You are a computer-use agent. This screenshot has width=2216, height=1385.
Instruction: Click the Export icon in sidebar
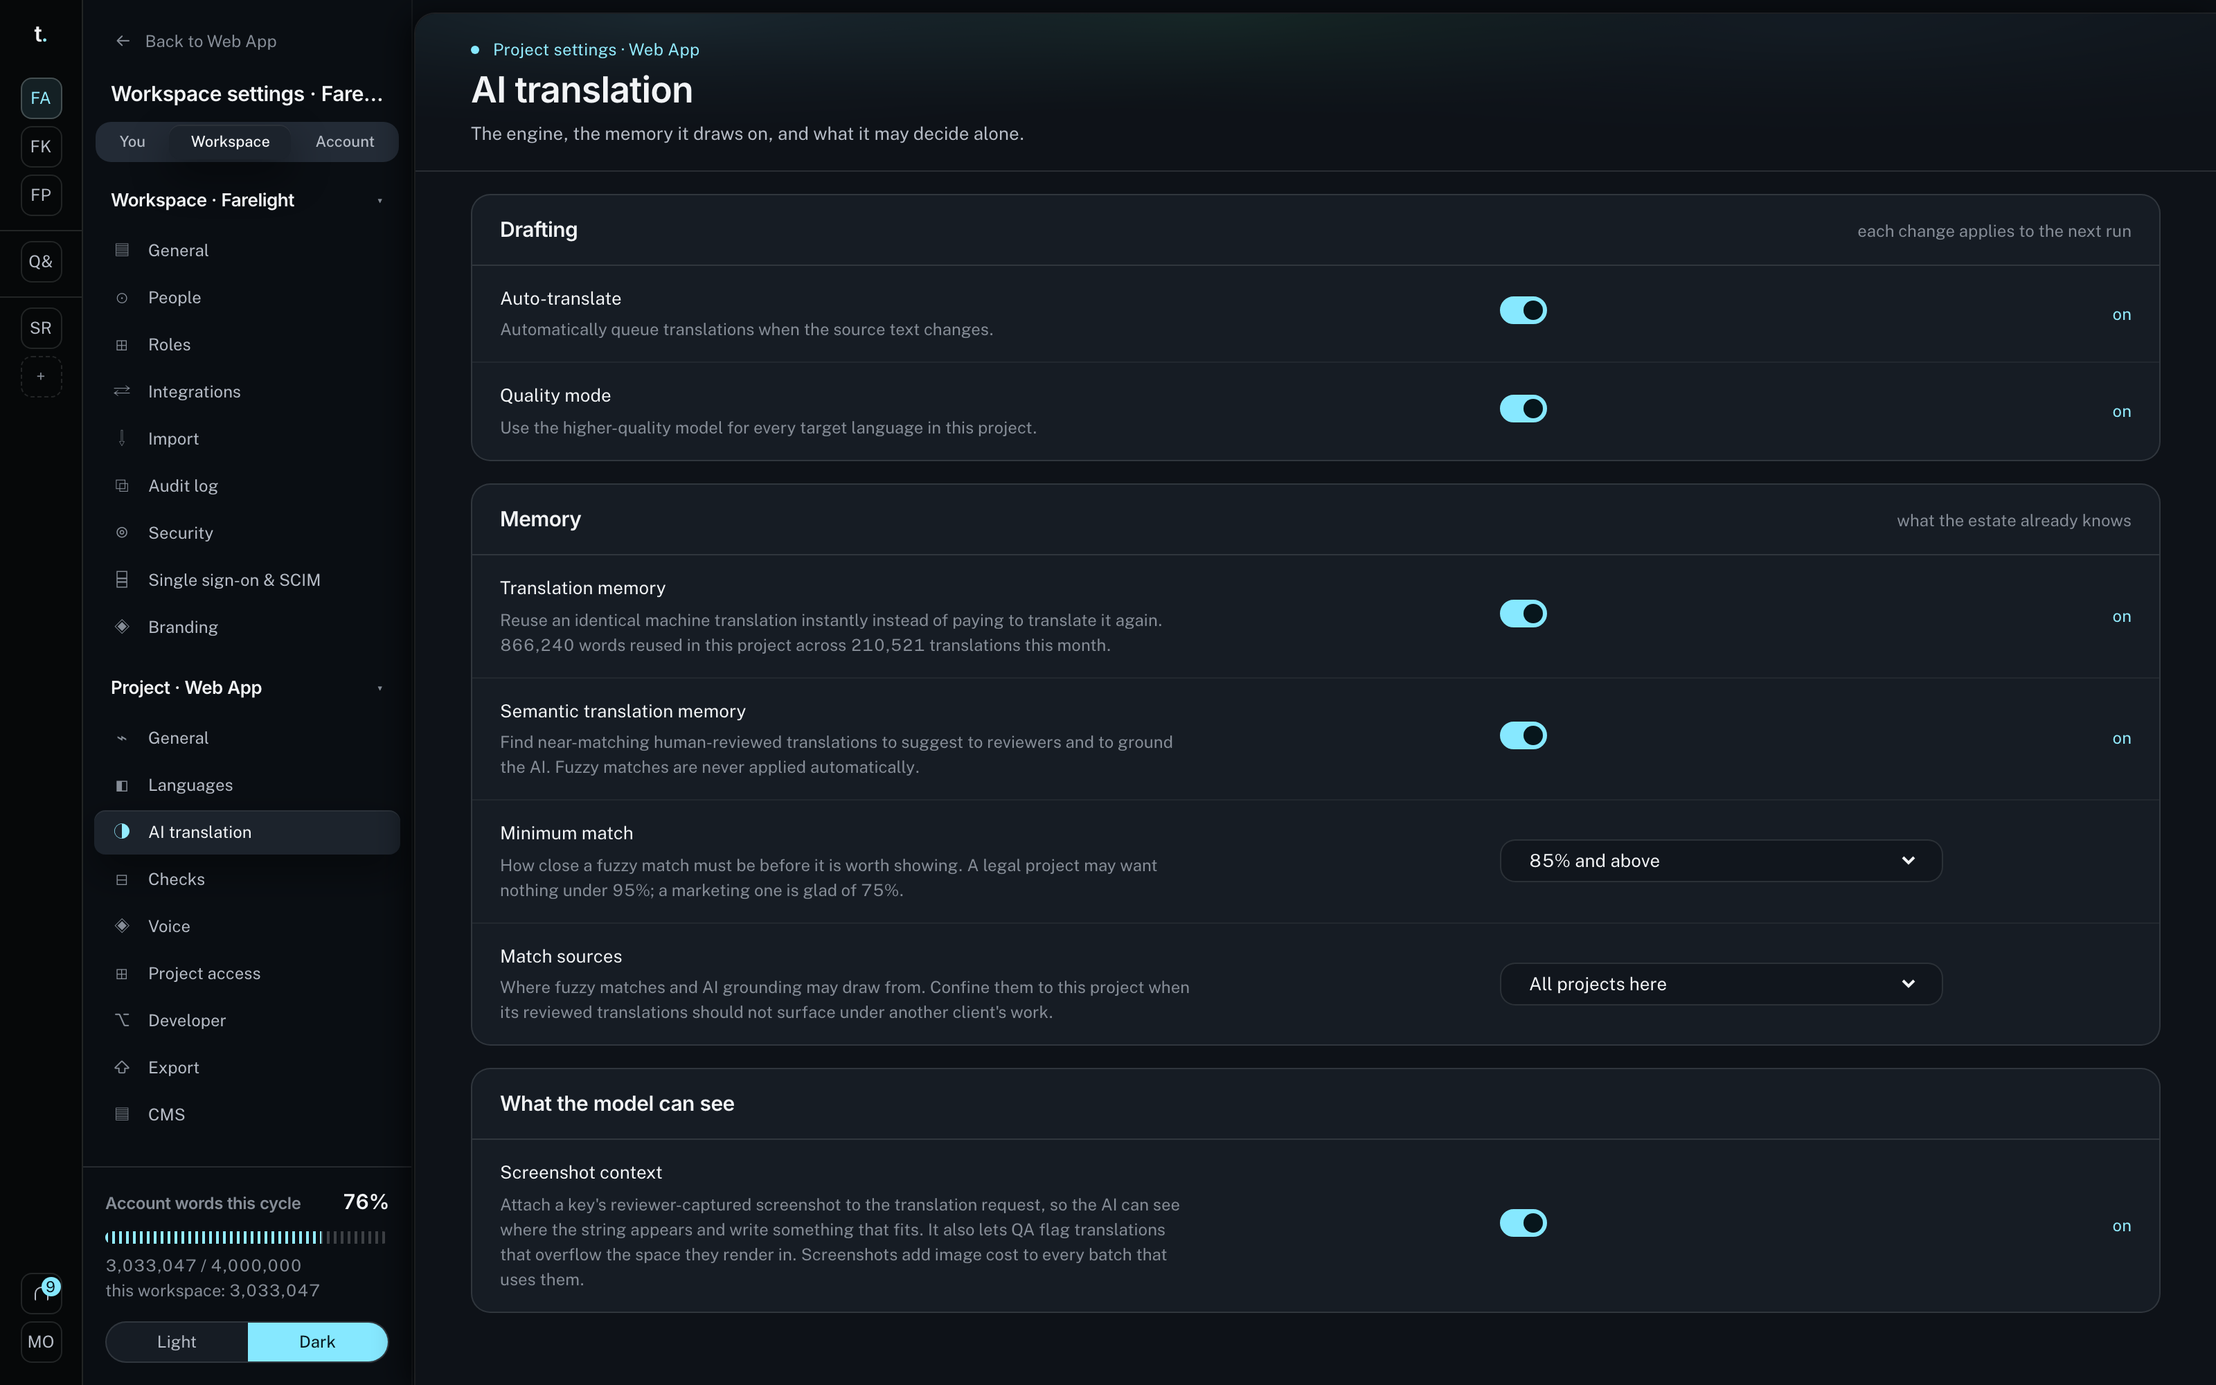coord(122,1067)
